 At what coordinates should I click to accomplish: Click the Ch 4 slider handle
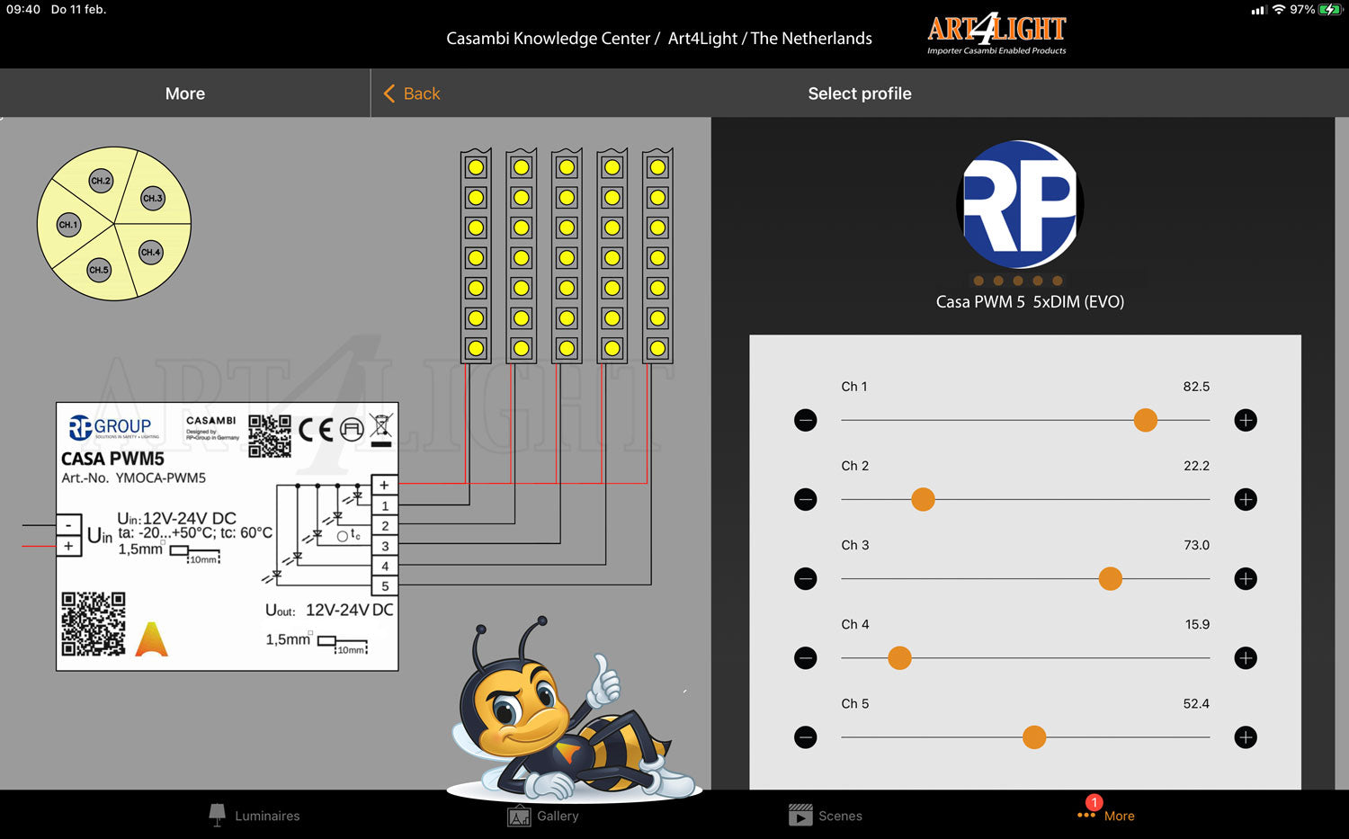pyautogui.click(x=899, y=658)
